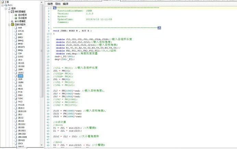Select the BMDJ function block label
The height and width of the screenshot is (149, 237).
[21, 37]
